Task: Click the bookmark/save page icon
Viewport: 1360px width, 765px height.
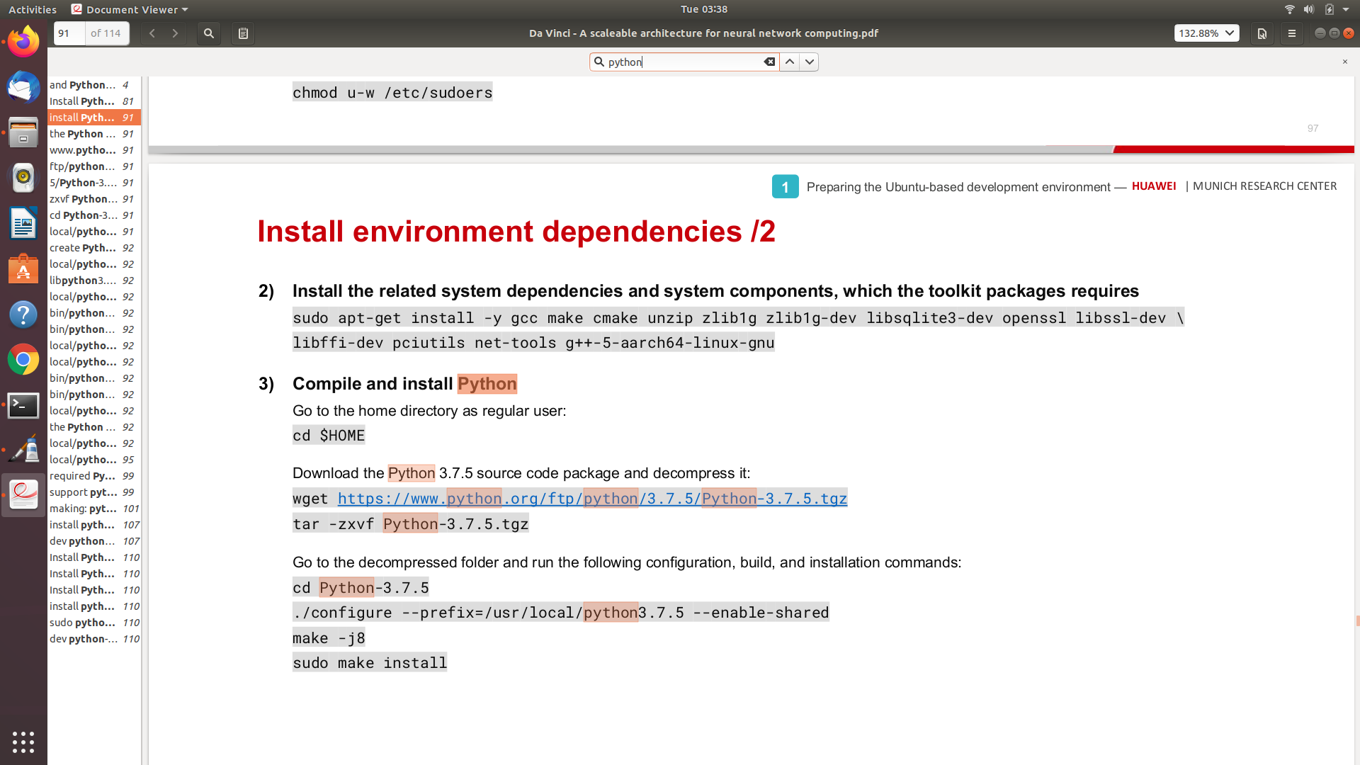Action: click(244, 33)
